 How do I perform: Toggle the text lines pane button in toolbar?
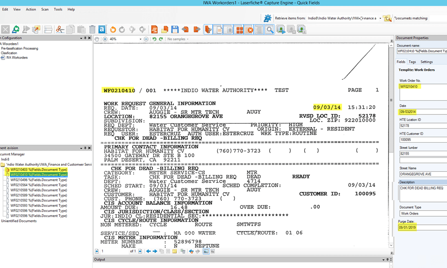tap(259, 29)
